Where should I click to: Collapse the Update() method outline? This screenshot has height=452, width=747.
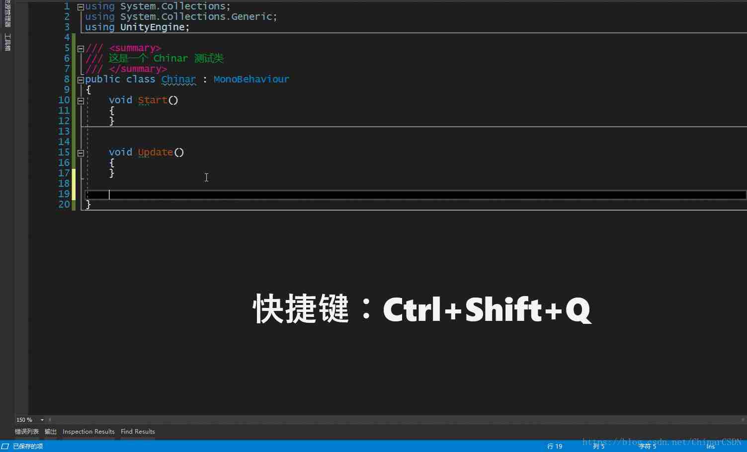click(x=81, y=153)
